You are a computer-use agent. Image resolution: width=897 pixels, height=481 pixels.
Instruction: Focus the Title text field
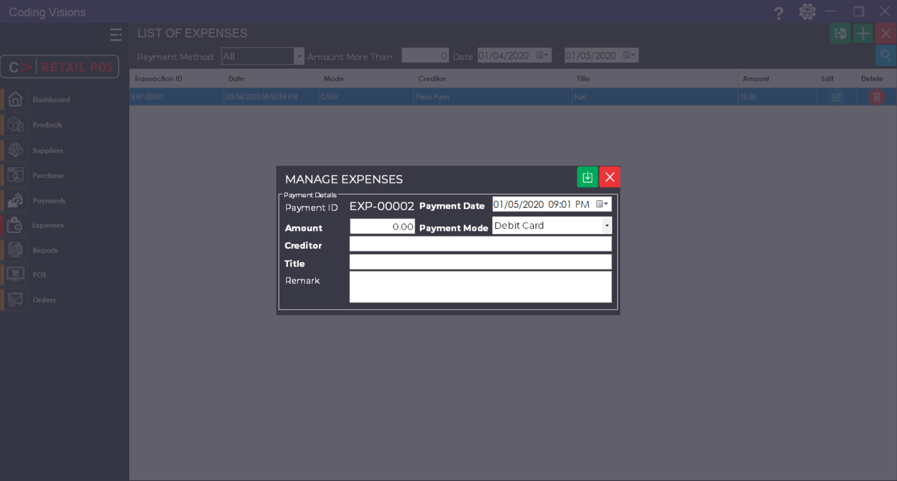481,262
